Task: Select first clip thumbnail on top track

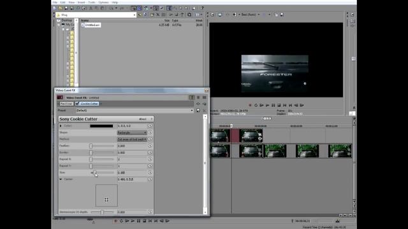Action: (221, 135)
